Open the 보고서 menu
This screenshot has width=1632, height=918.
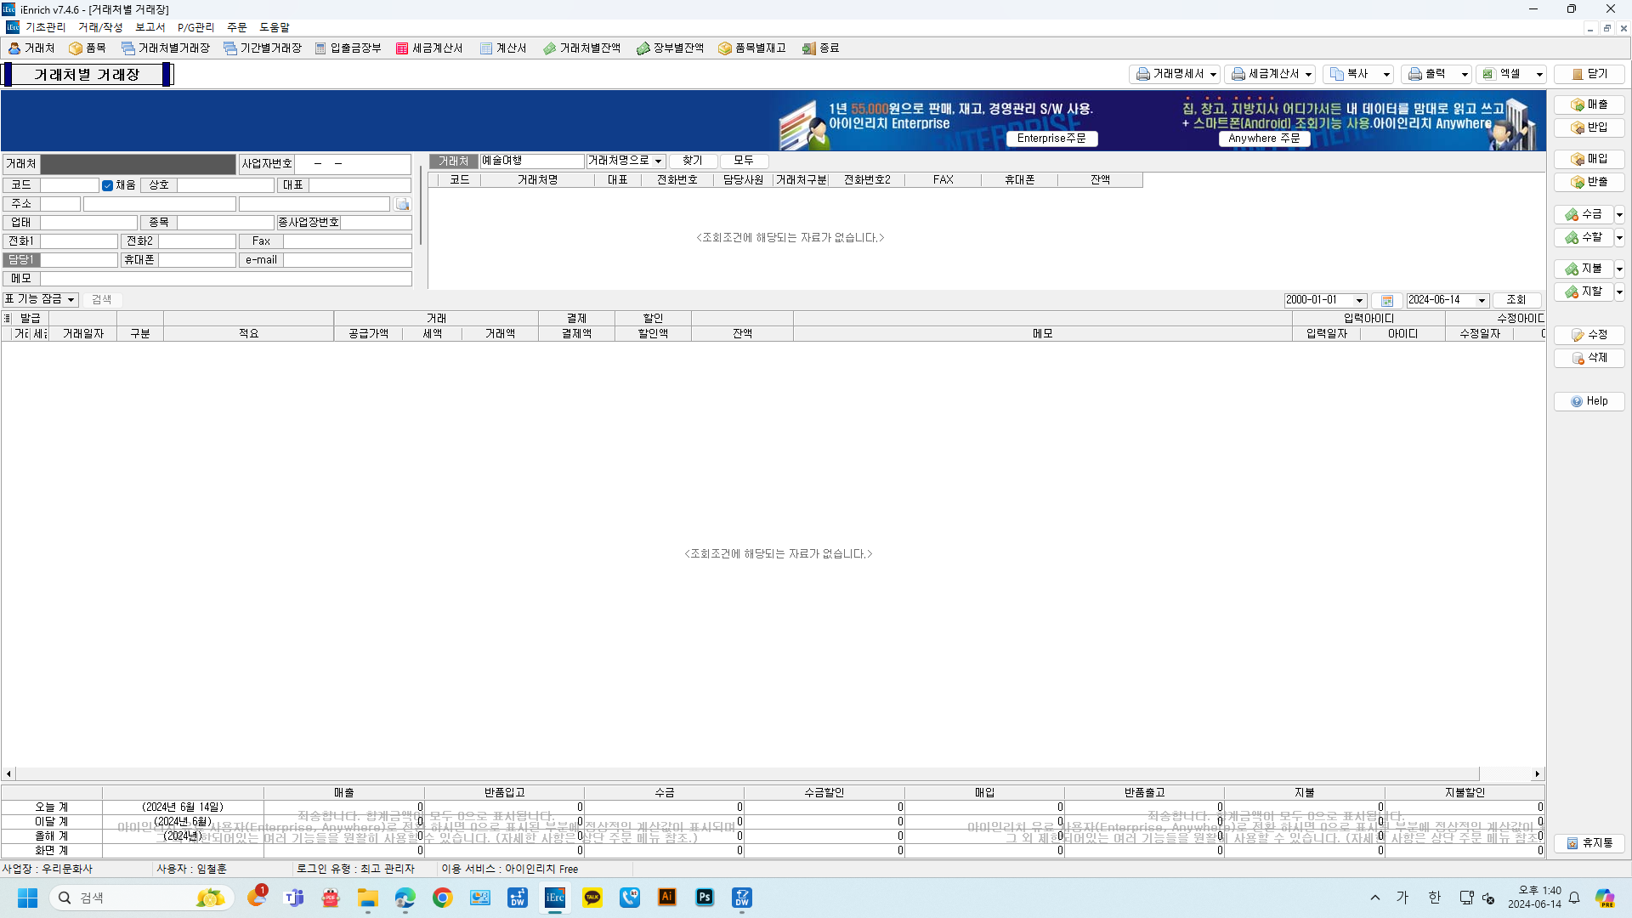click(150, 28)
